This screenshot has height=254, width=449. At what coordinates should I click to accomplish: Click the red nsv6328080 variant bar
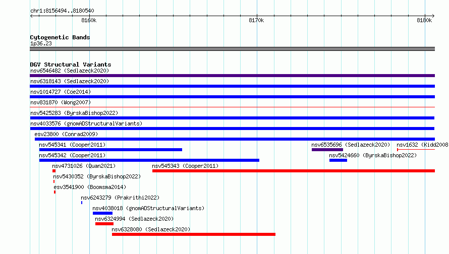click(x=194, y=234)
